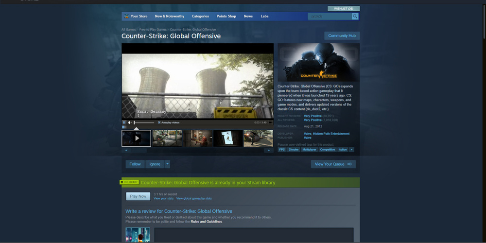Click the Free to Play Games breadcrumb

tap(153, 30)
